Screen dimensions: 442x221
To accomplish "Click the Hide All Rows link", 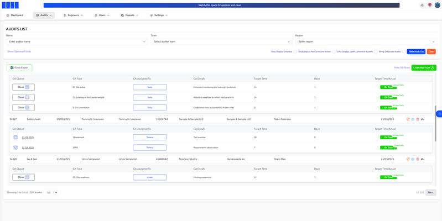I will tap(402, 67).
